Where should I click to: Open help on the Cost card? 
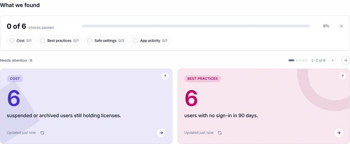[x=165, y=76]
